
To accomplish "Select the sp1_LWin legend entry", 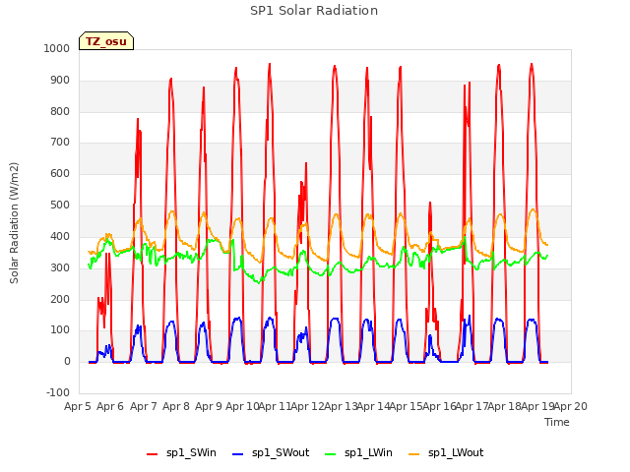I will pos(358,452).
